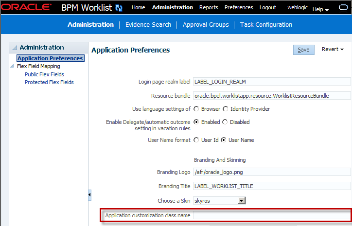Select User Name format radio button
352x226 pixels.
coord(223,140)
